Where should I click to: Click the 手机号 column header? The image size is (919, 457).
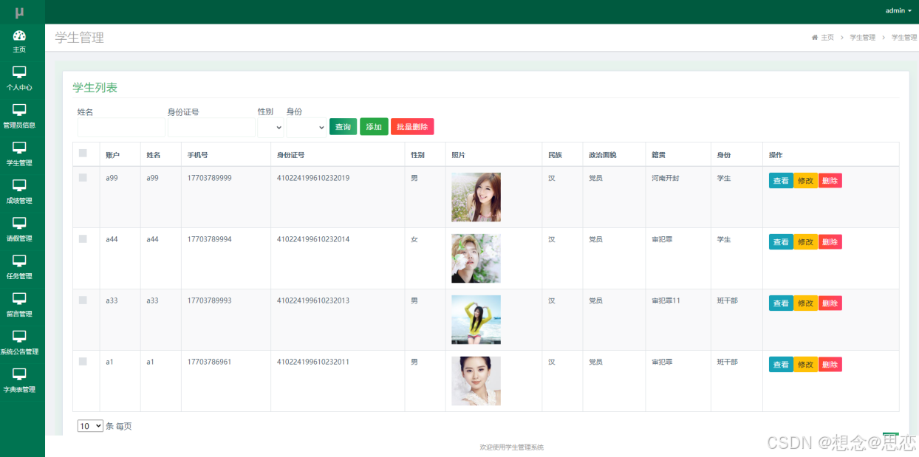click(x=197, y=155)
